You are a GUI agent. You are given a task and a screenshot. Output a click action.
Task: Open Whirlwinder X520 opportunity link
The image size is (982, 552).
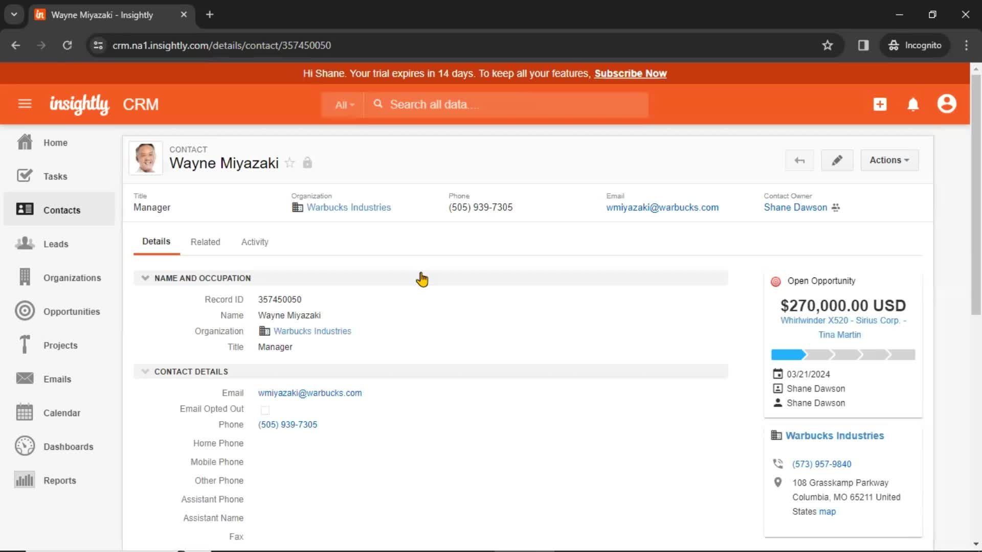tap(843, 328)
